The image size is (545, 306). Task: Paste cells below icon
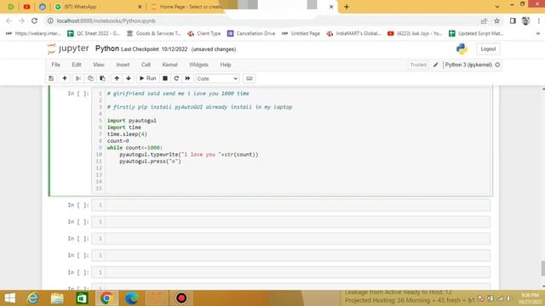click(102, 78)
